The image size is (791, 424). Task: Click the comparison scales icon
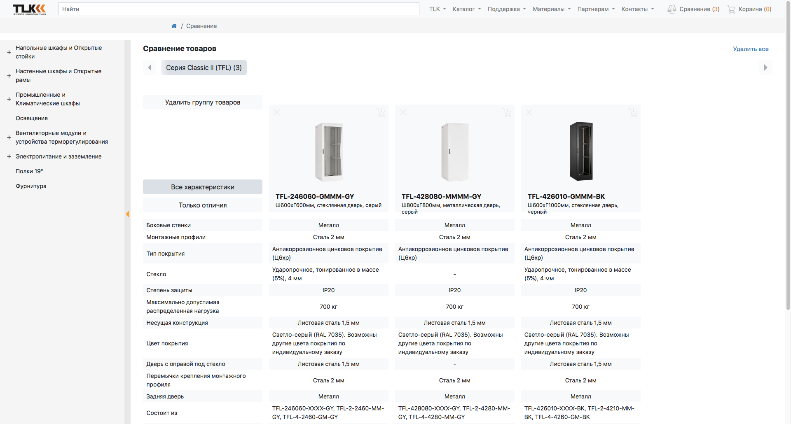(672, 9)
